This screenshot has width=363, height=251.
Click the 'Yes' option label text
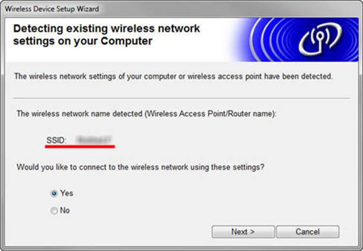(x=66, y=193)
